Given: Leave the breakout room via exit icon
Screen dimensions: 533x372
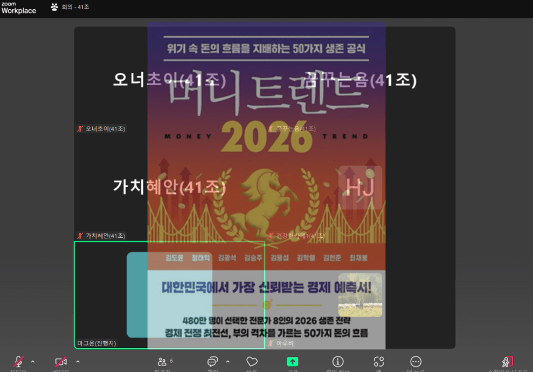Looking at the screenshot, I should pyautogui.click(x=508, y=361).
